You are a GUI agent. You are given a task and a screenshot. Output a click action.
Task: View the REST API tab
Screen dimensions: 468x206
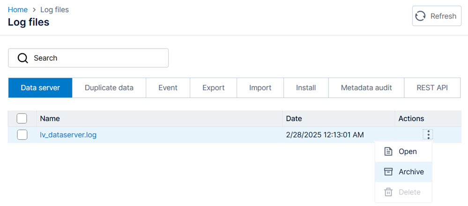(432, 88)
